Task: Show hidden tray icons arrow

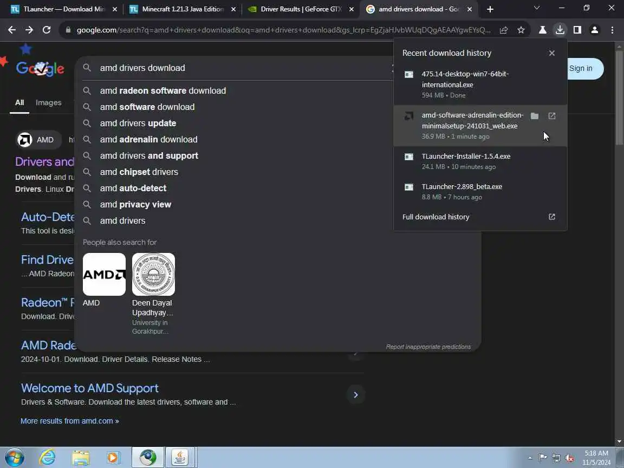Action: (530, 458)
